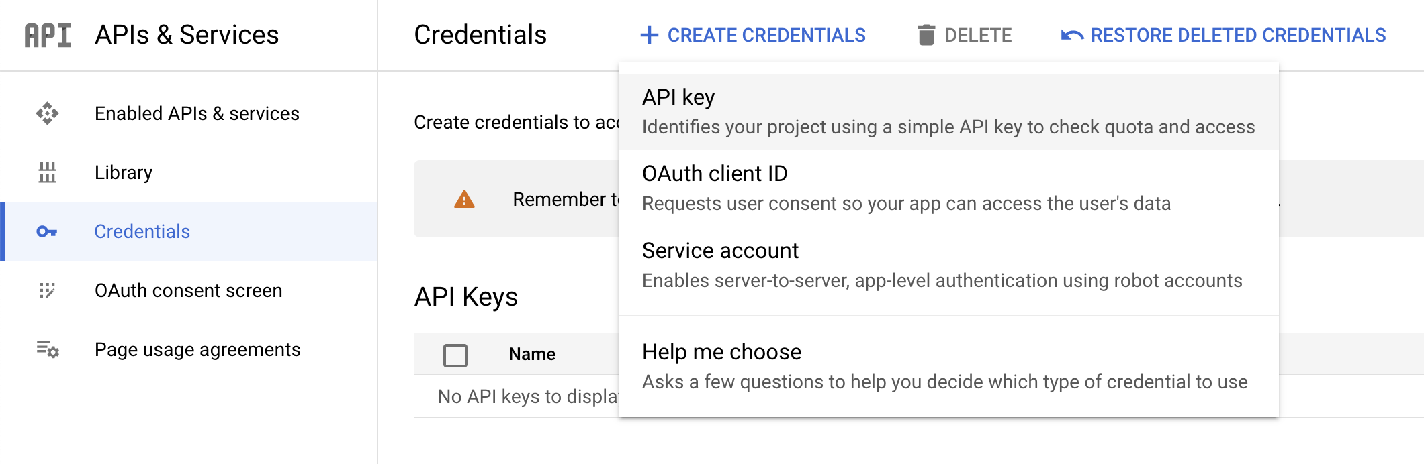Pick Service account from the menu
Viewport: 1424px width, 464px height.
pos(948,265)
